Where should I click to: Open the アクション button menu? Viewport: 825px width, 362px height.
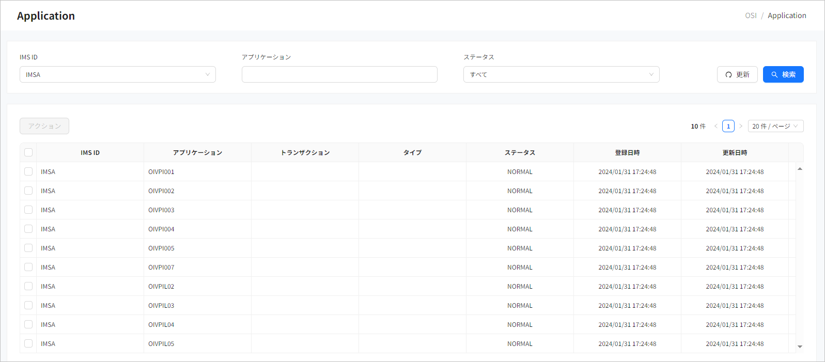click(44, 126)
